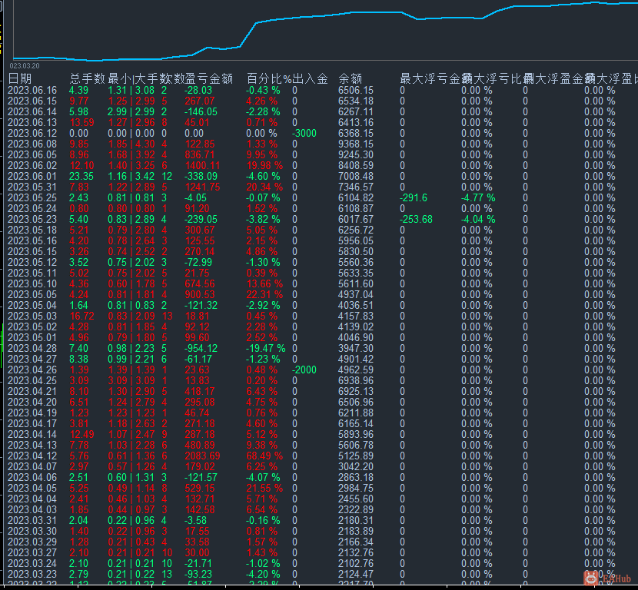Click the 总手数 column header

click(88, 78)
